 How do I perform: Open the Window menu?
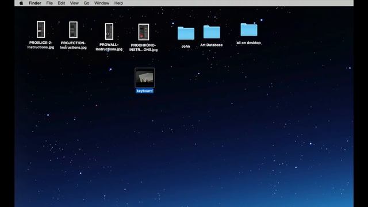point(102,3)
